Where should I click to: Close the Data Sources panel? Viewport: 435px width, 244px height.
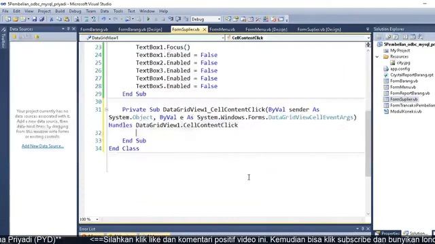tap(74, 28)
